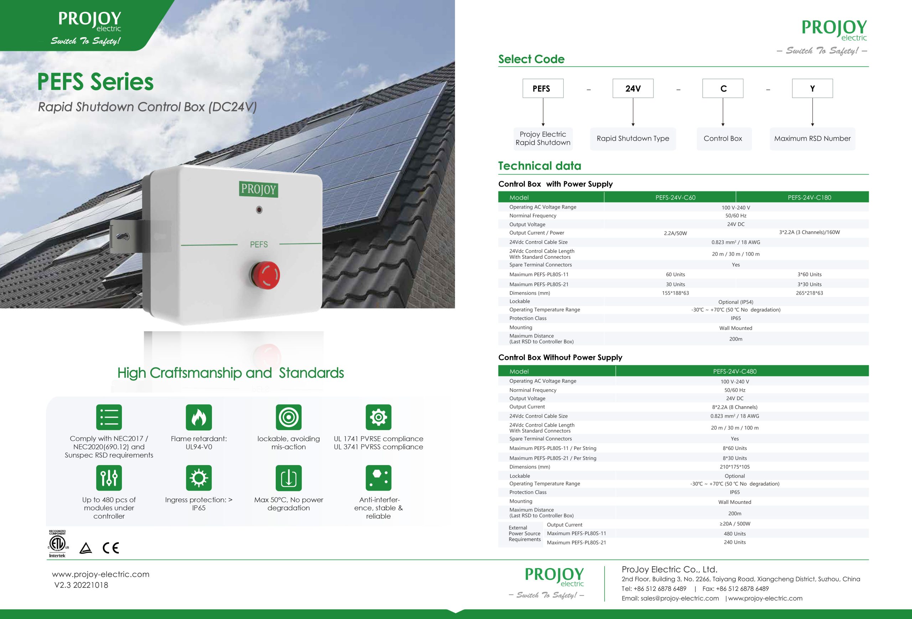This screenshot has height=619, width=912.
Task: Click the 2.2A/50W output value
Action: pos(675,233)
